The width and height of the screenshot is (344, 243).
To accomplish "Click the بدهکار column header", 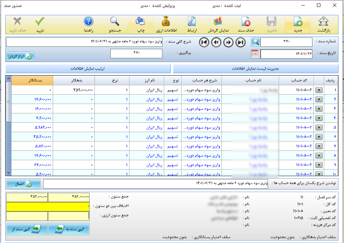I will (74, 80).
